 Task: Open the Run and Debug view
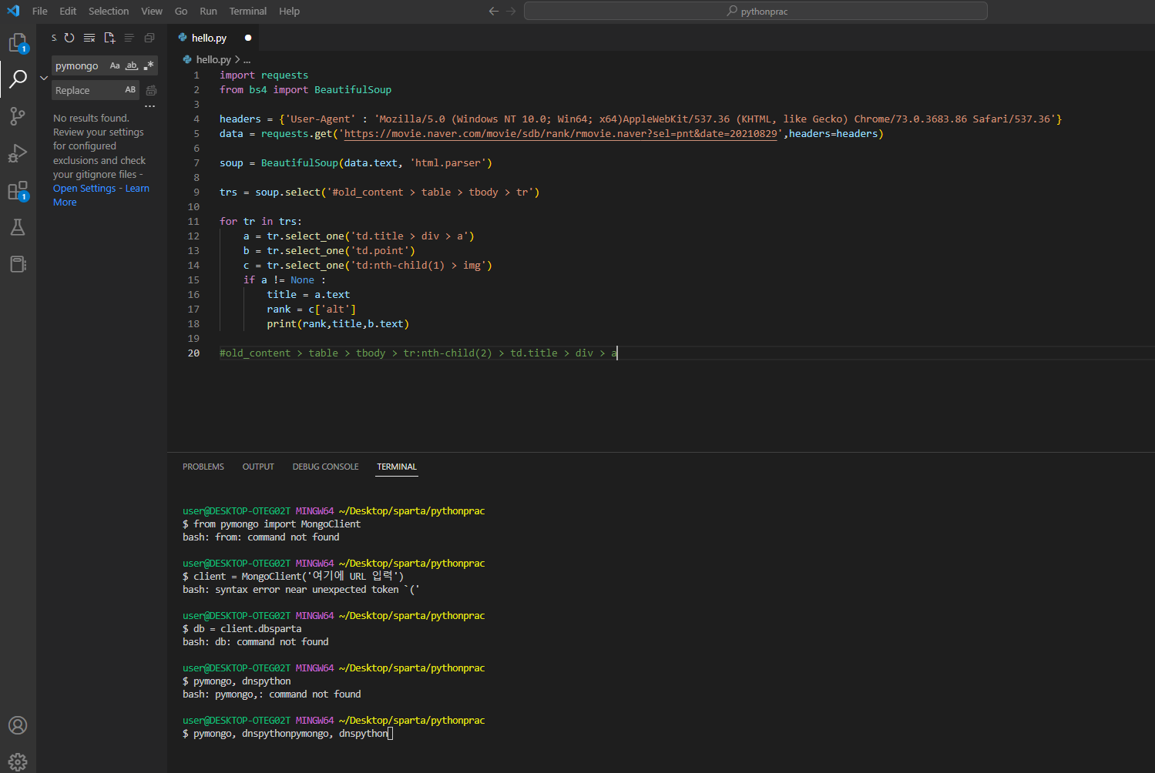18,153
